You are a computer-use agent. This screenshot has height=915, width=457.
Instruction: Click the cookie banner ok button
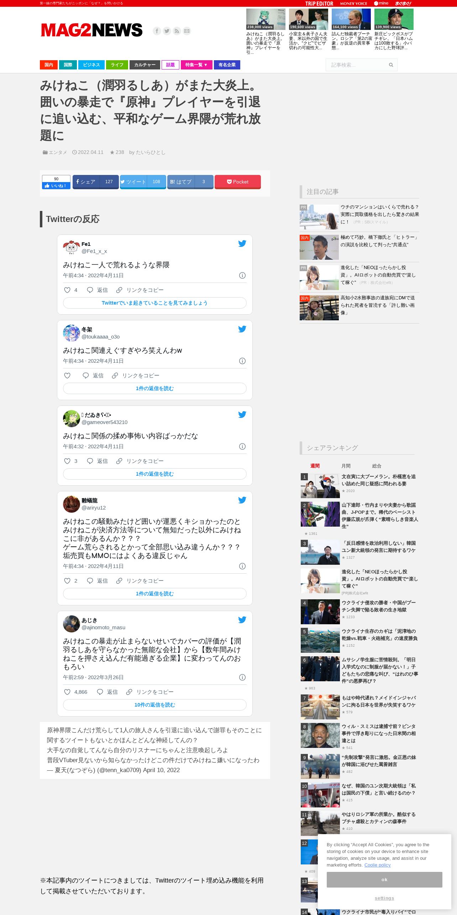click(384, 880)
